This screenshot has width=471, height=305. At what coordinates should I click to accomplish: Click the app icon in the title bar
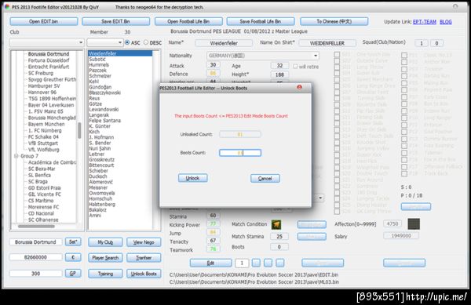point(7,7)
